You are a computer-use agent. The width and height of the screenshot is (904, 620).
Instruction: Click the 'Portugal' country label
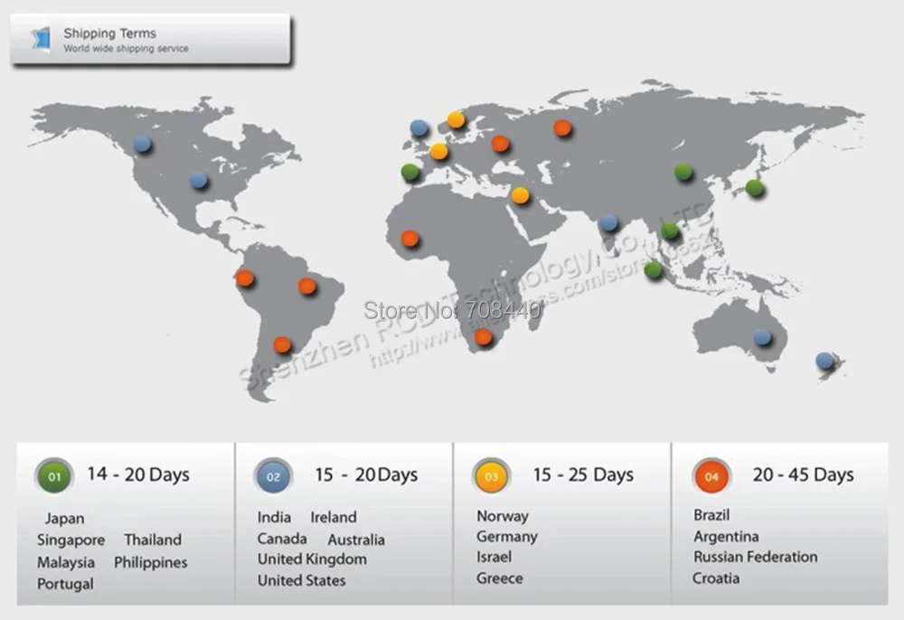click(x=65, y=584)
